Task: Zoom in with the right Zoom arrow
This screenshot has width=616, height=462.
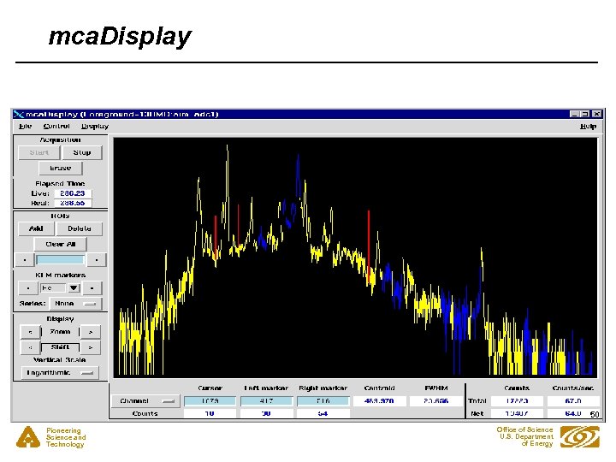Action: [91, 332]
